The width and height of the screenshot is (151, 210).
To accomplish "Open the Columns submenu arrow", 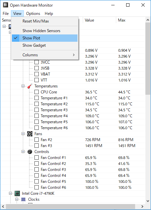I will point(74,55).
